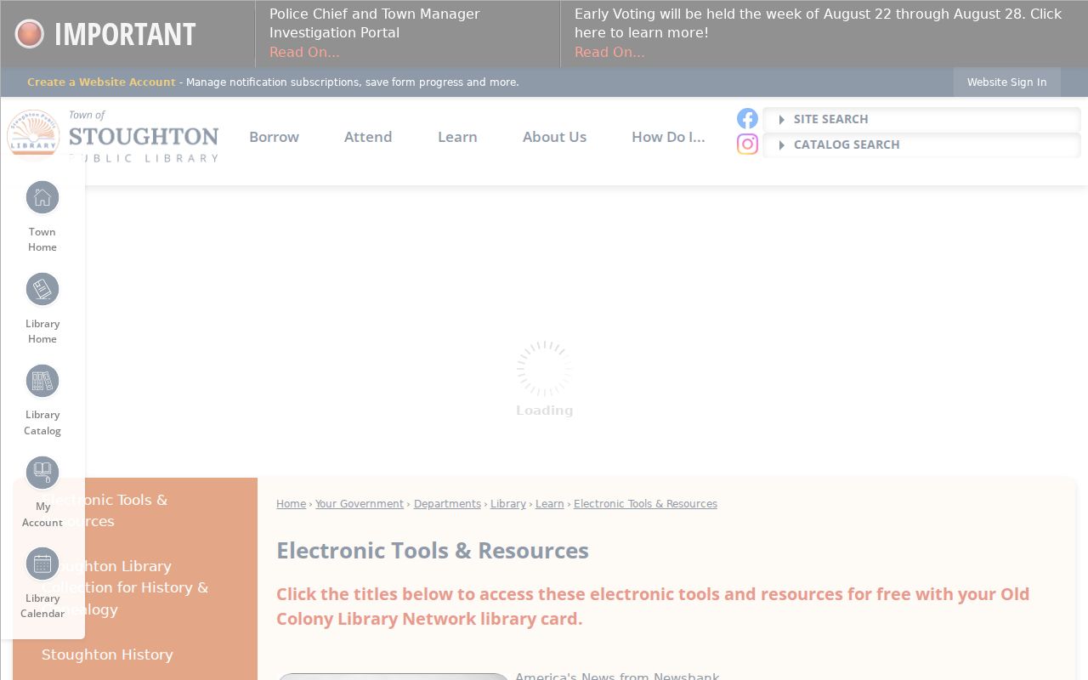Read on about Early Voting announcement
The width and height of the screenshot is (1088, 680).
pyautogui.click(x=609, y=52)
